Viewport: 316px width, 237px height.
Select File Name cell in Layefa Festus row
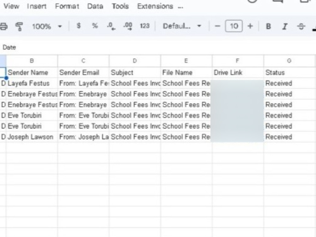pyautogui.click(x=186, y=83)
